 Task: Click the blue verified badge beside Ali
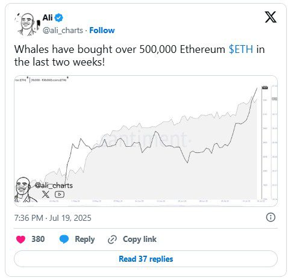click(x=59, y=18)
